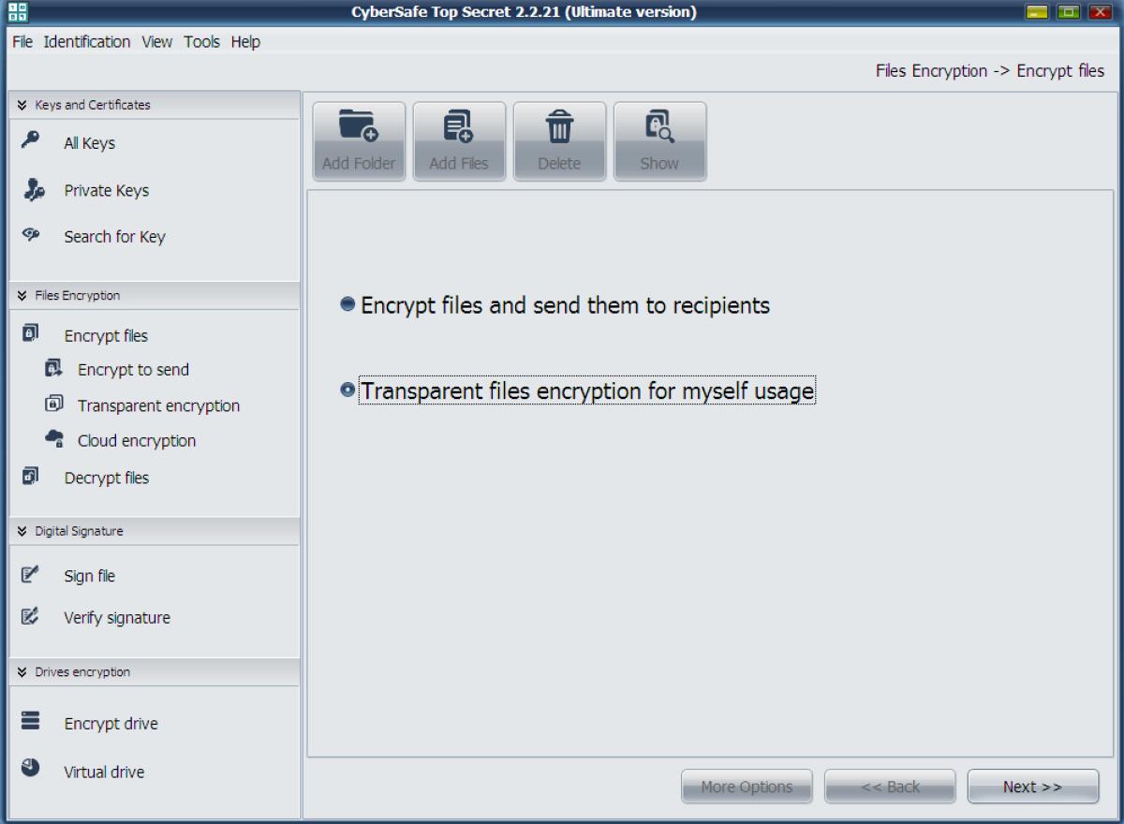The height and width of the screenshot is (824, 1124).
Task: Open the Identification menu
Action: tap(85, 41)
